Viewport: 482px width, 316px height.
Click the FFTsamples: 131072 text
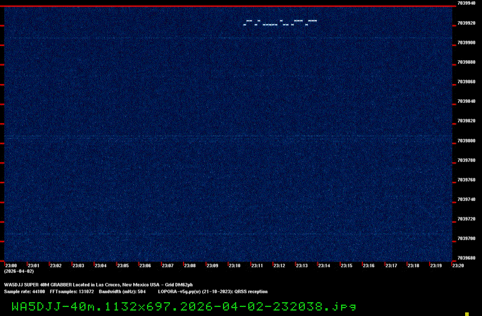click(72, 291)
